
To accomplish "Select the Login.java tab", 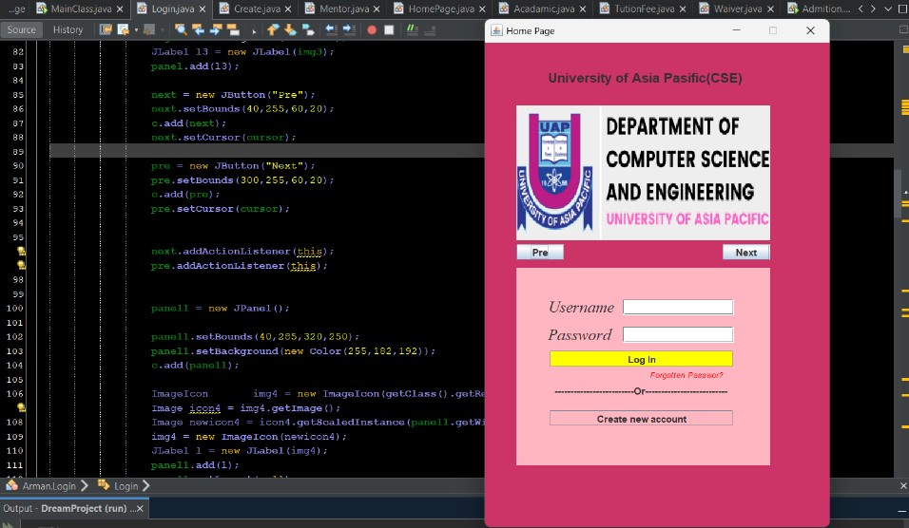I will click(173, 9).
